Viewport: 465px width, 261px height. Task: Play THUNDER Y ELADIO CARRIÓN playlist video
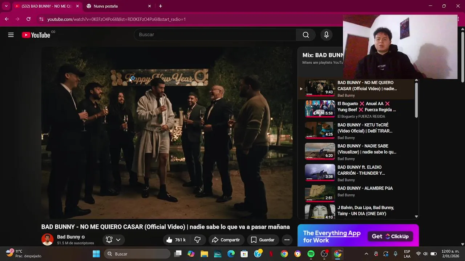[356, 173]
